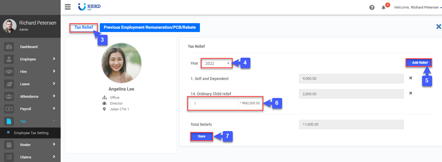This screenshot has width=442, height=162.
Task: Select Employee Tax Setting in sidebar
Action: pyautogui.click(x=31, y=133)
